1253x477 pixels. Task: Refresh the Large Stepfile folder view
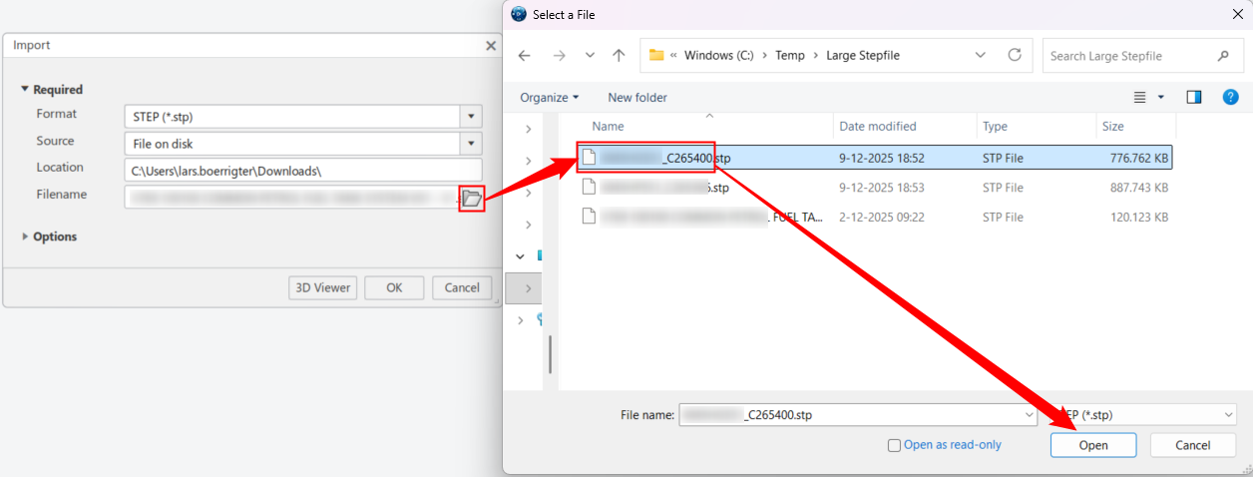click(1015, 56)
